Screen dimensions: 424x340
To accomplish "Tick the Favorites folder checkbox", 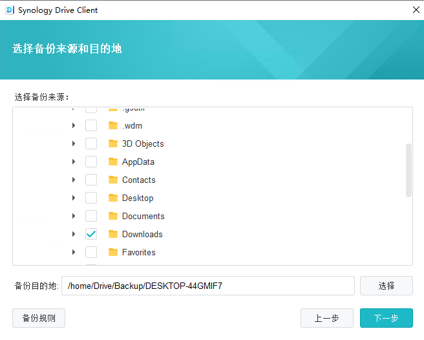I will click(x=91, y=252).
